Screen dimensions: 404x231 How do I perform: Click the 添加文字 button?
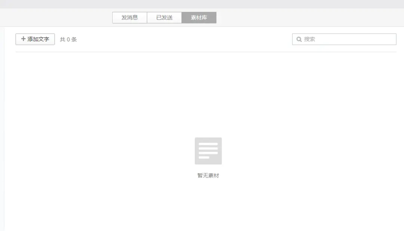point(35,39)
